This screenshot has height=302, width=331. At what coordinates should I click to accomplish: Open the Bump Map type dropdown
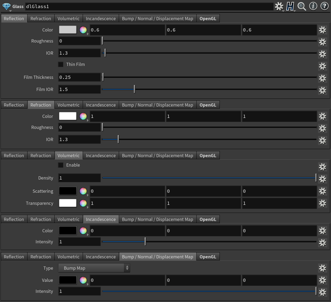pos(94,268)
